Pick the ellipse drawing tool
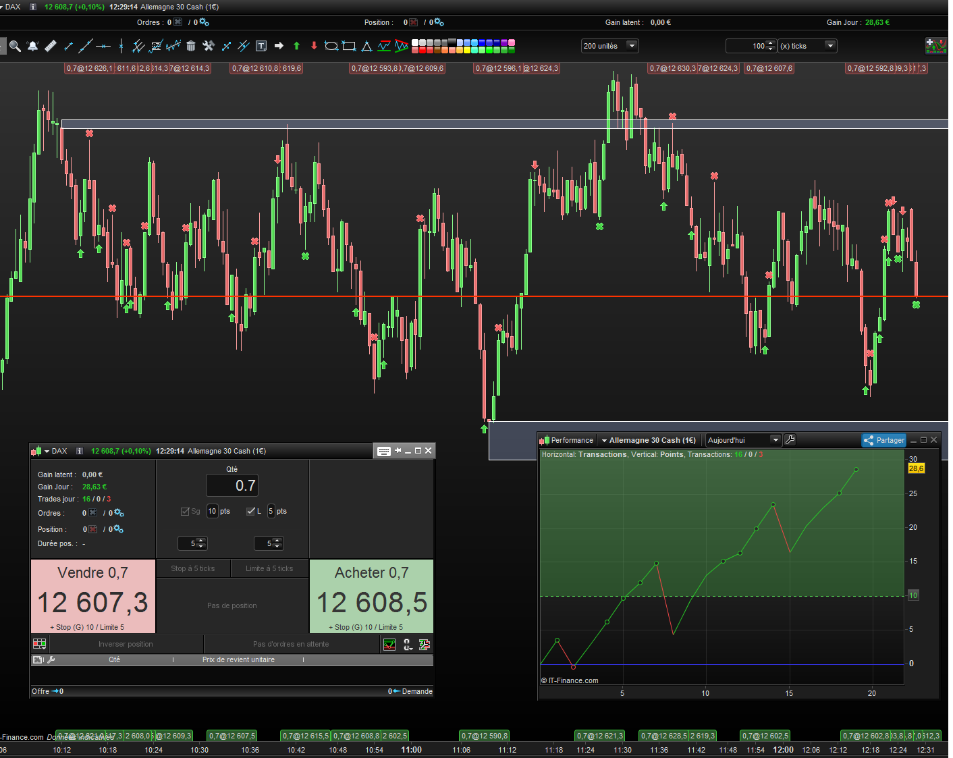Viewport: 953px width, 758px height. point(331,46)
